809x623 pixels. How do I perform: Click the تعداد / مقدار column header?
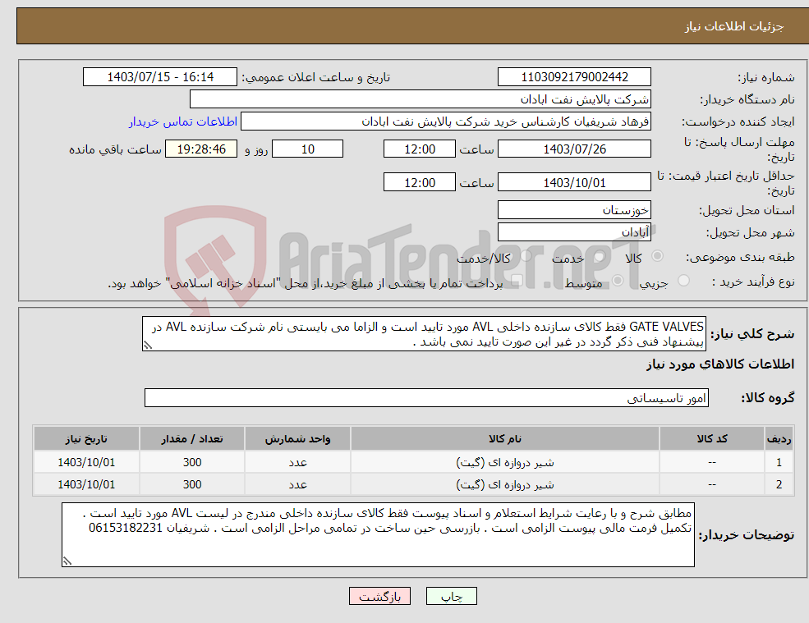tap(192, 439)
